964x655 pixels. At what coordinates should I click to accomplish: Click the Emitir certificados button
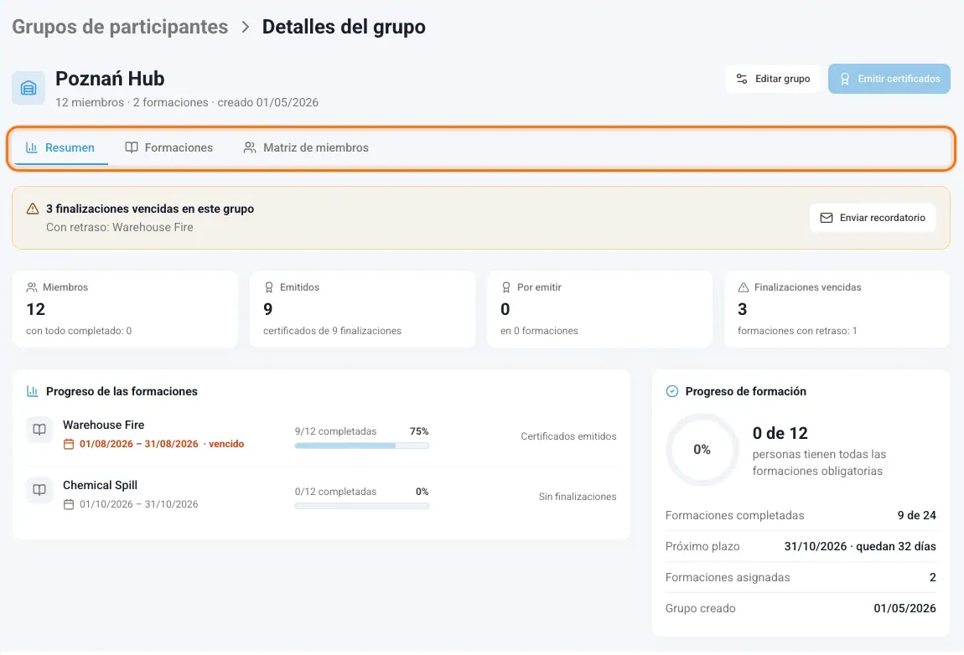(889, 79)
